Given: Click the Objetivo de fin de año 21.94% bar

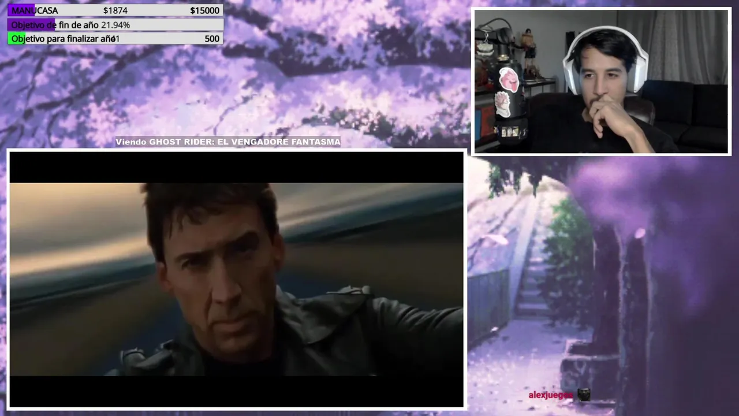Looking at the screenshot, I should coord(115,25).
